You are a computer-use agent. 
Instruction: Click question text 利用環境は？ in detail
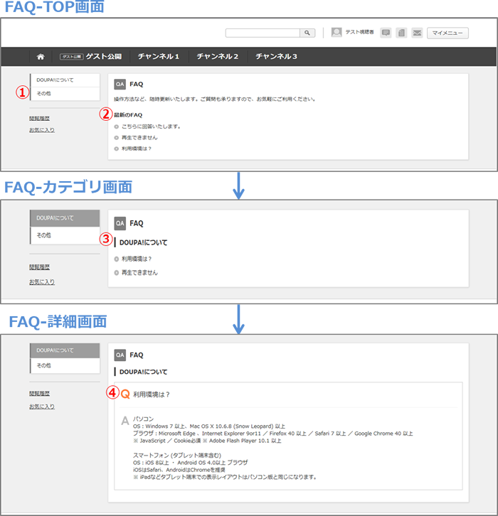pos(151,394)
